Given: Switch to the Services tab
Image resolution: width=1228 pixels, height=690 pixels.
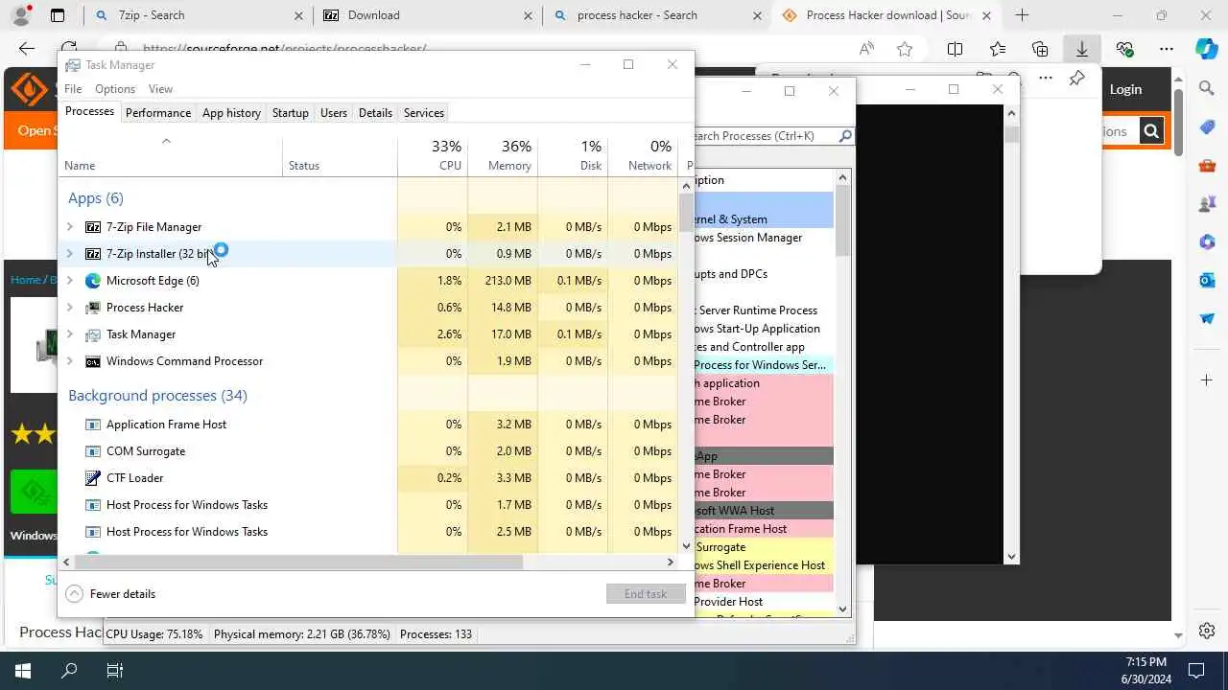Looking at the screenshot, I should 424,113.
